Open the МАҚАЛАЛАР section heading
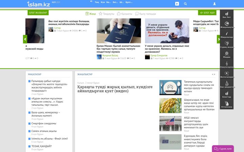This screenshot has height=152, width=244. (x=35, y=74)
